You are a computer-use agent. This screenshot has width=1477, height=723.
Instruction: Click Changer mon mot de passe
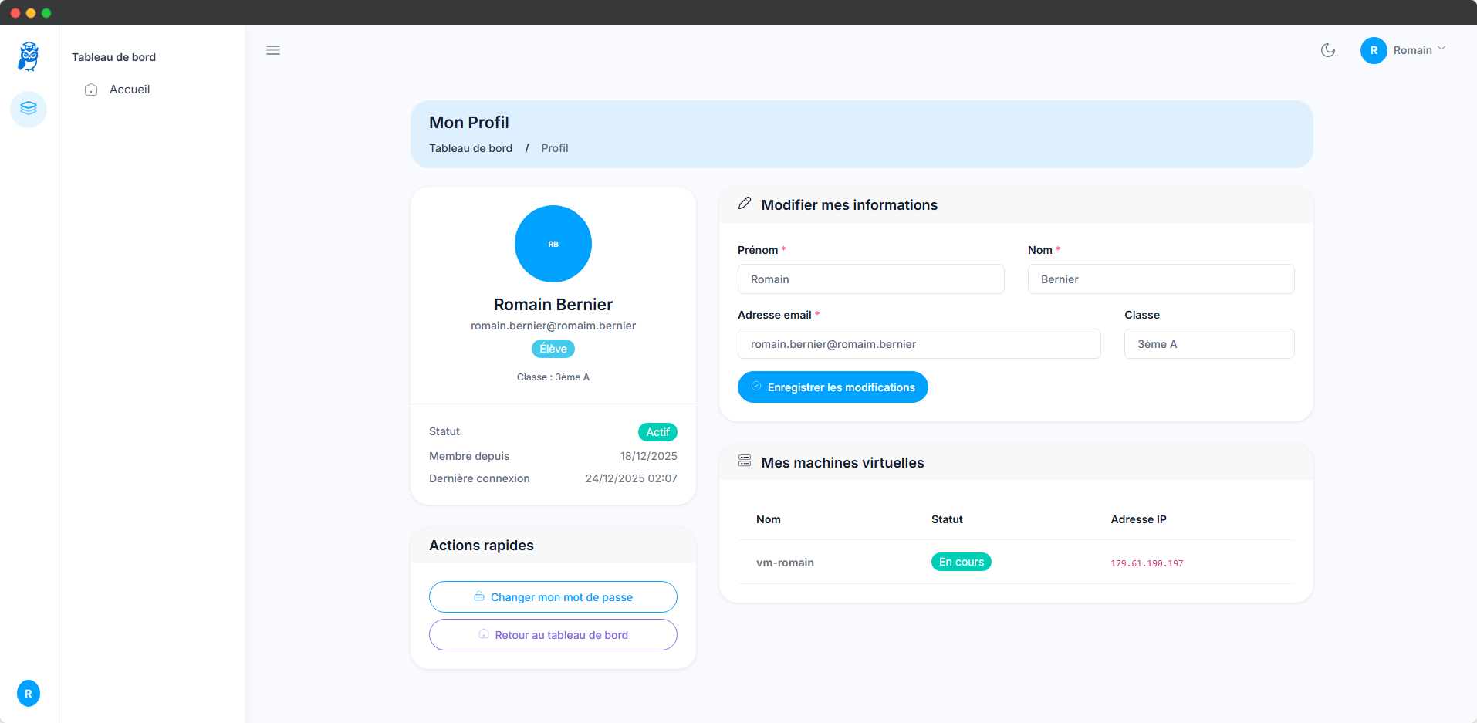553,596
